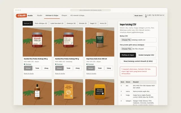Open Kopi Susu Buka di studio link
The height and width of the screenshot is (113, 181).
(91, 73)
